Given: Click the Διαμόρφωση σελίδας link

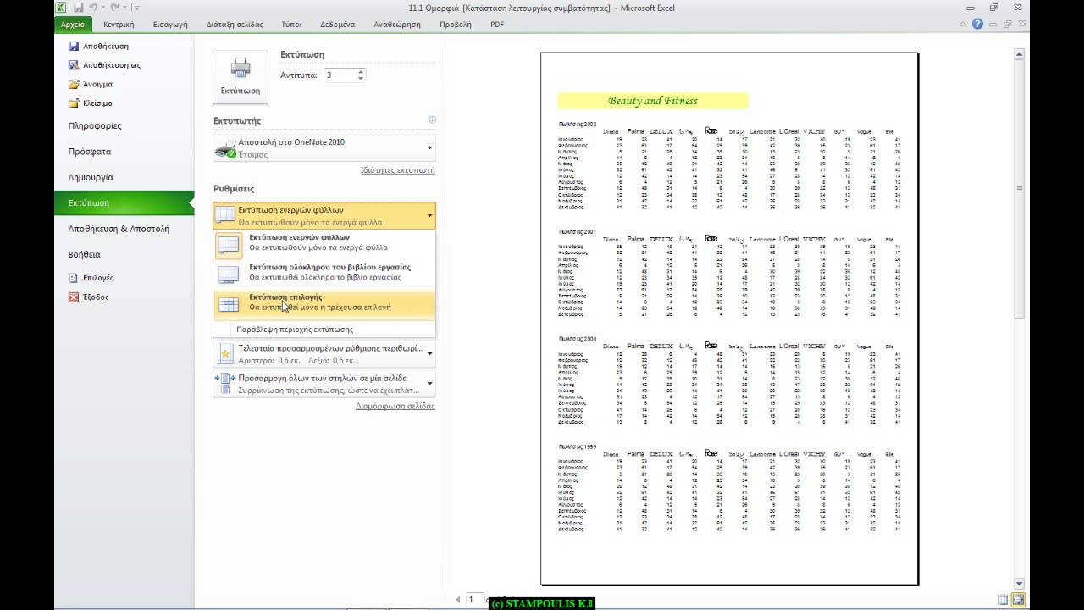Looking at the screenshot, I should point(395,406).
